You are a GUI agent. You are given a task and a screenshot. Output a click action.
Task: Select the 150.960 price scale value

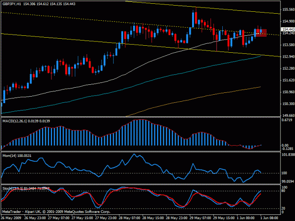[288, 92]
